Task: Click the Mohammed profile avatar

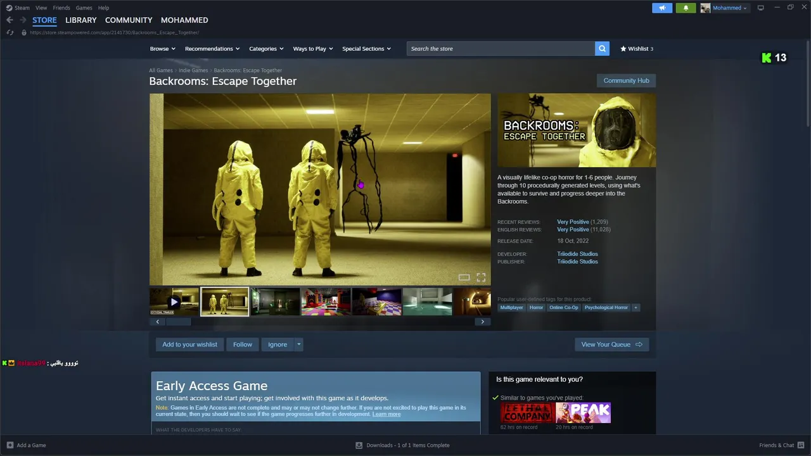Action: pos(705,8)
